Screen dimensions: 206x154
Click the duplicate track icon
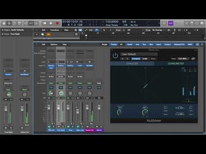[42, 34]
